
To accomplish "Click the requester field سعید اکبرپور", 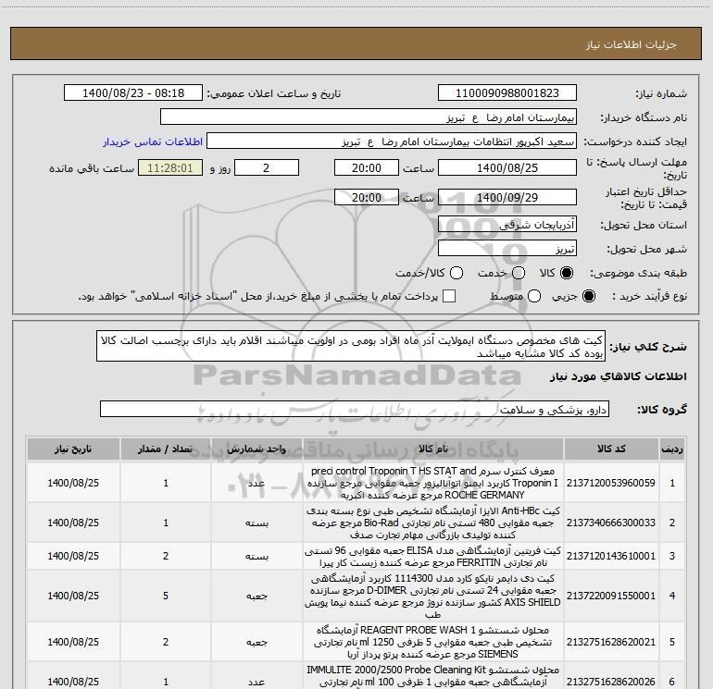I will click(x=392, y=141).
